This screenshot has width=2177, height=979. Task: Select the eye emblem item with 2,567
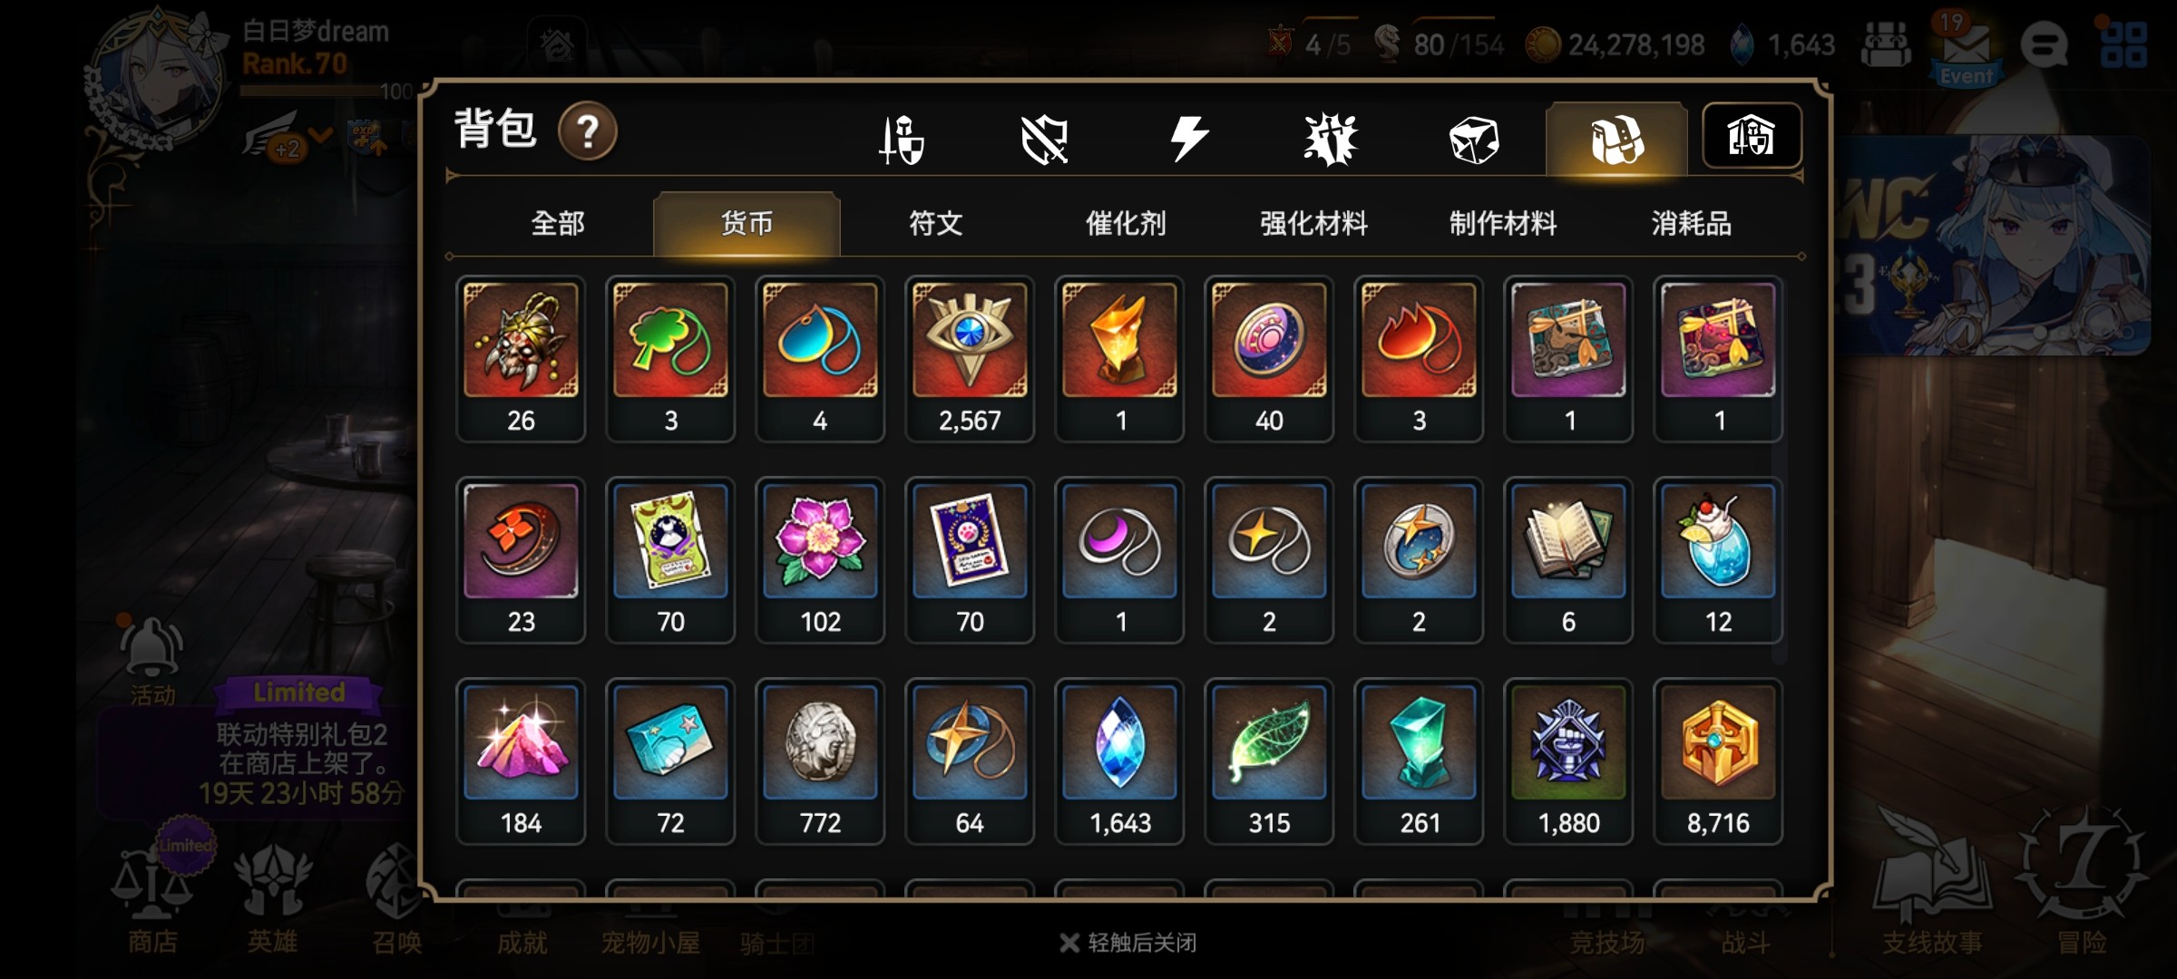(x=970, y=359)
